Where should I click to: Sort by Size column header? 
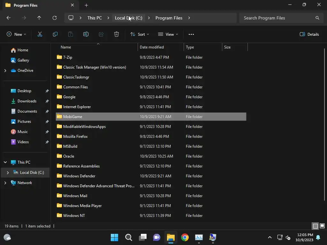[235, 47]
